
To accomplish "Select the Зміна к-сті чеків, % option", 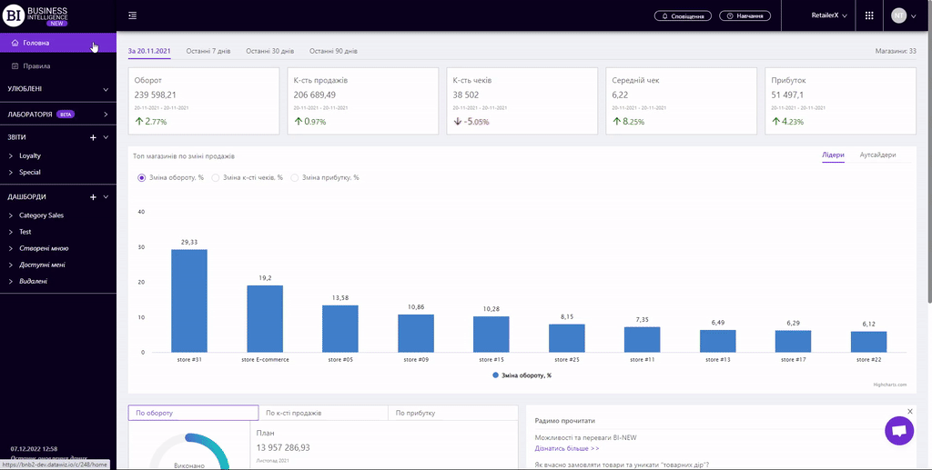I will [216, 177].
